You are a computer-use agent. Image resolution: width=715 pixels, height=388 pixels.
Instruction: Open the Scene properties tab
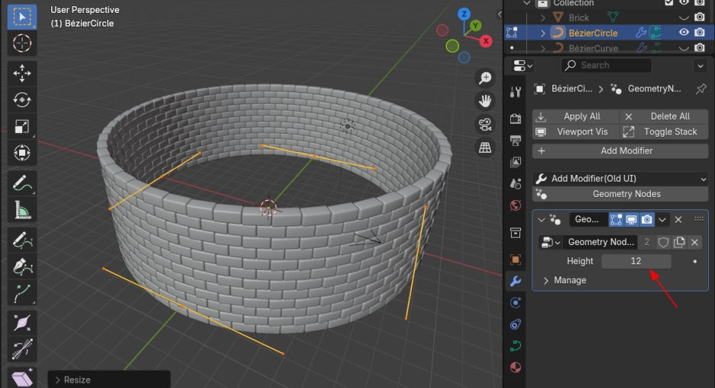(x=516, y=184)
